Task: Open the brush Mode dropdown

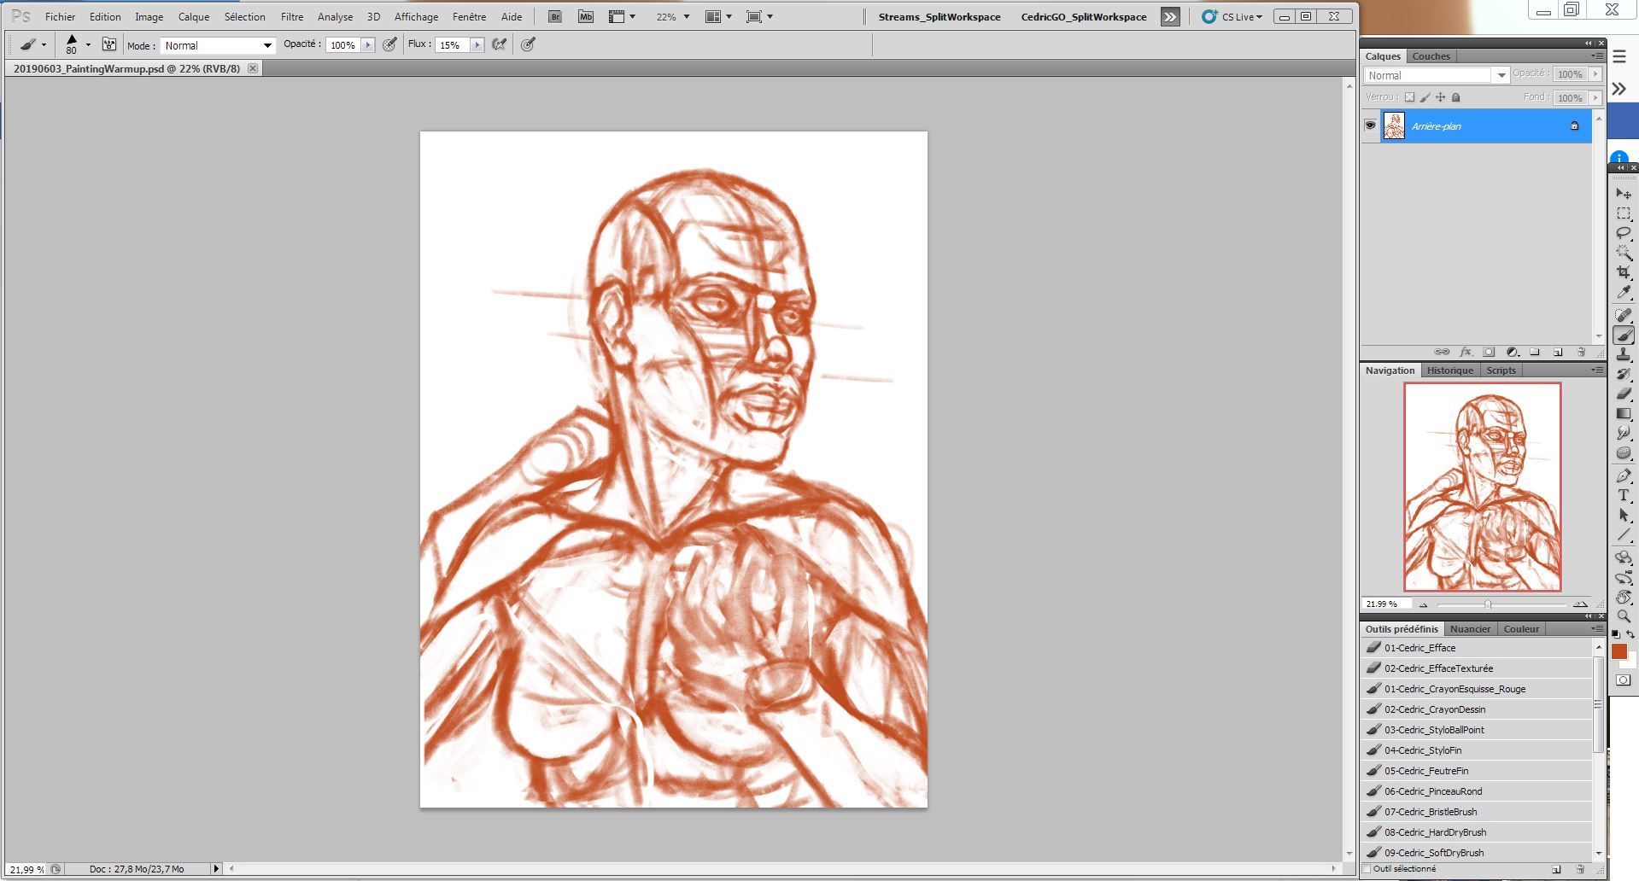Action: click(218, 45)
